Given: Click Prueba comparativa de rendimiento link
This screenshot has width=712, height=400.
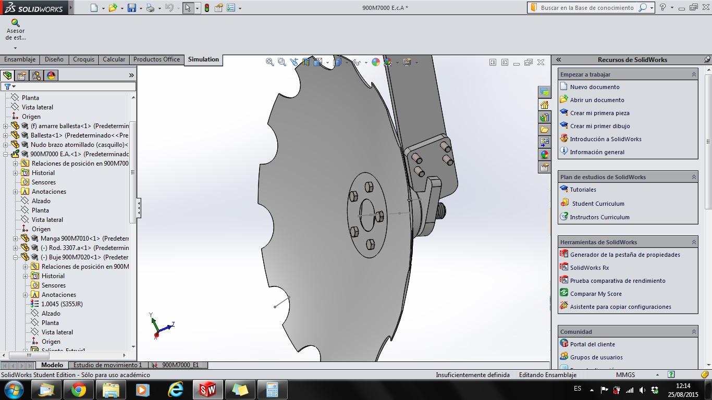Looking at the screenshot, I should pyautogui.click(x=618, y=281).
